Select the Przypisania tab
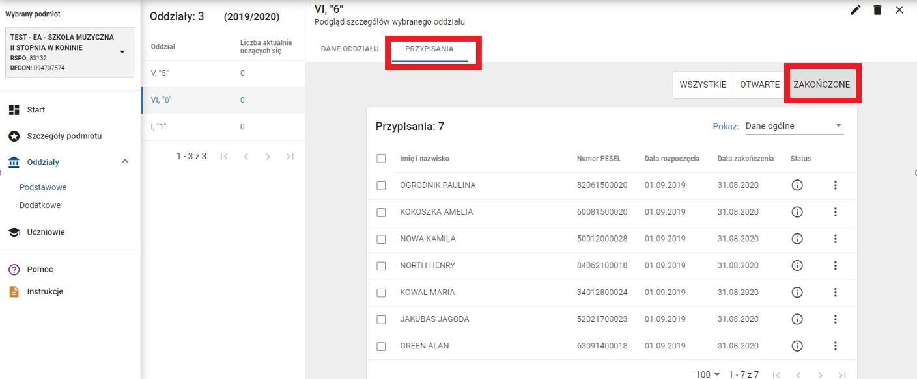 pyautogui.click(x=429, y=49)
